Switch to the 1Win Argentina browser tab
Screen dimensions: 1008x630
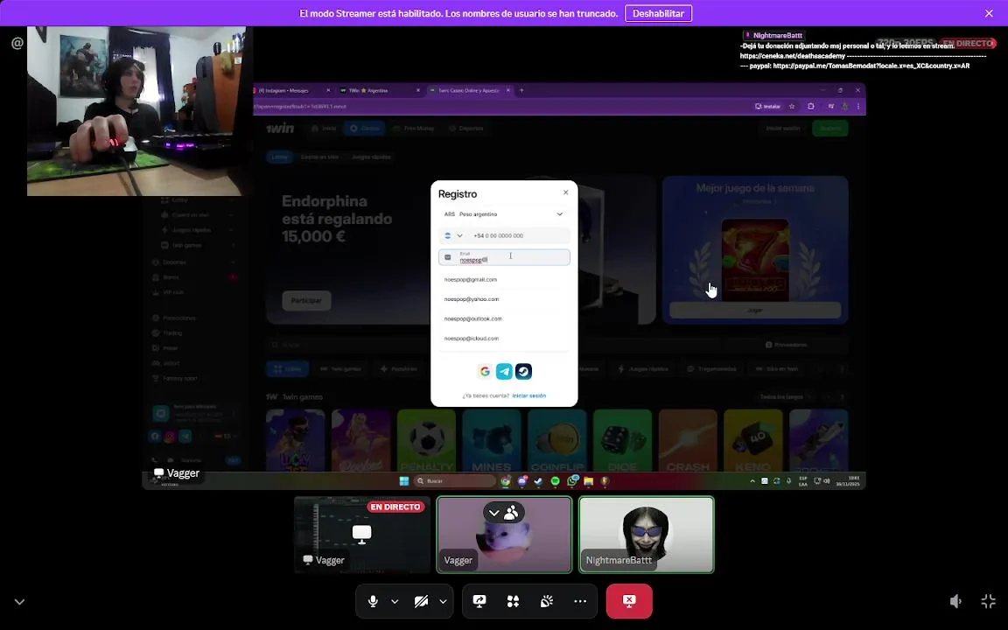(378, 91)
